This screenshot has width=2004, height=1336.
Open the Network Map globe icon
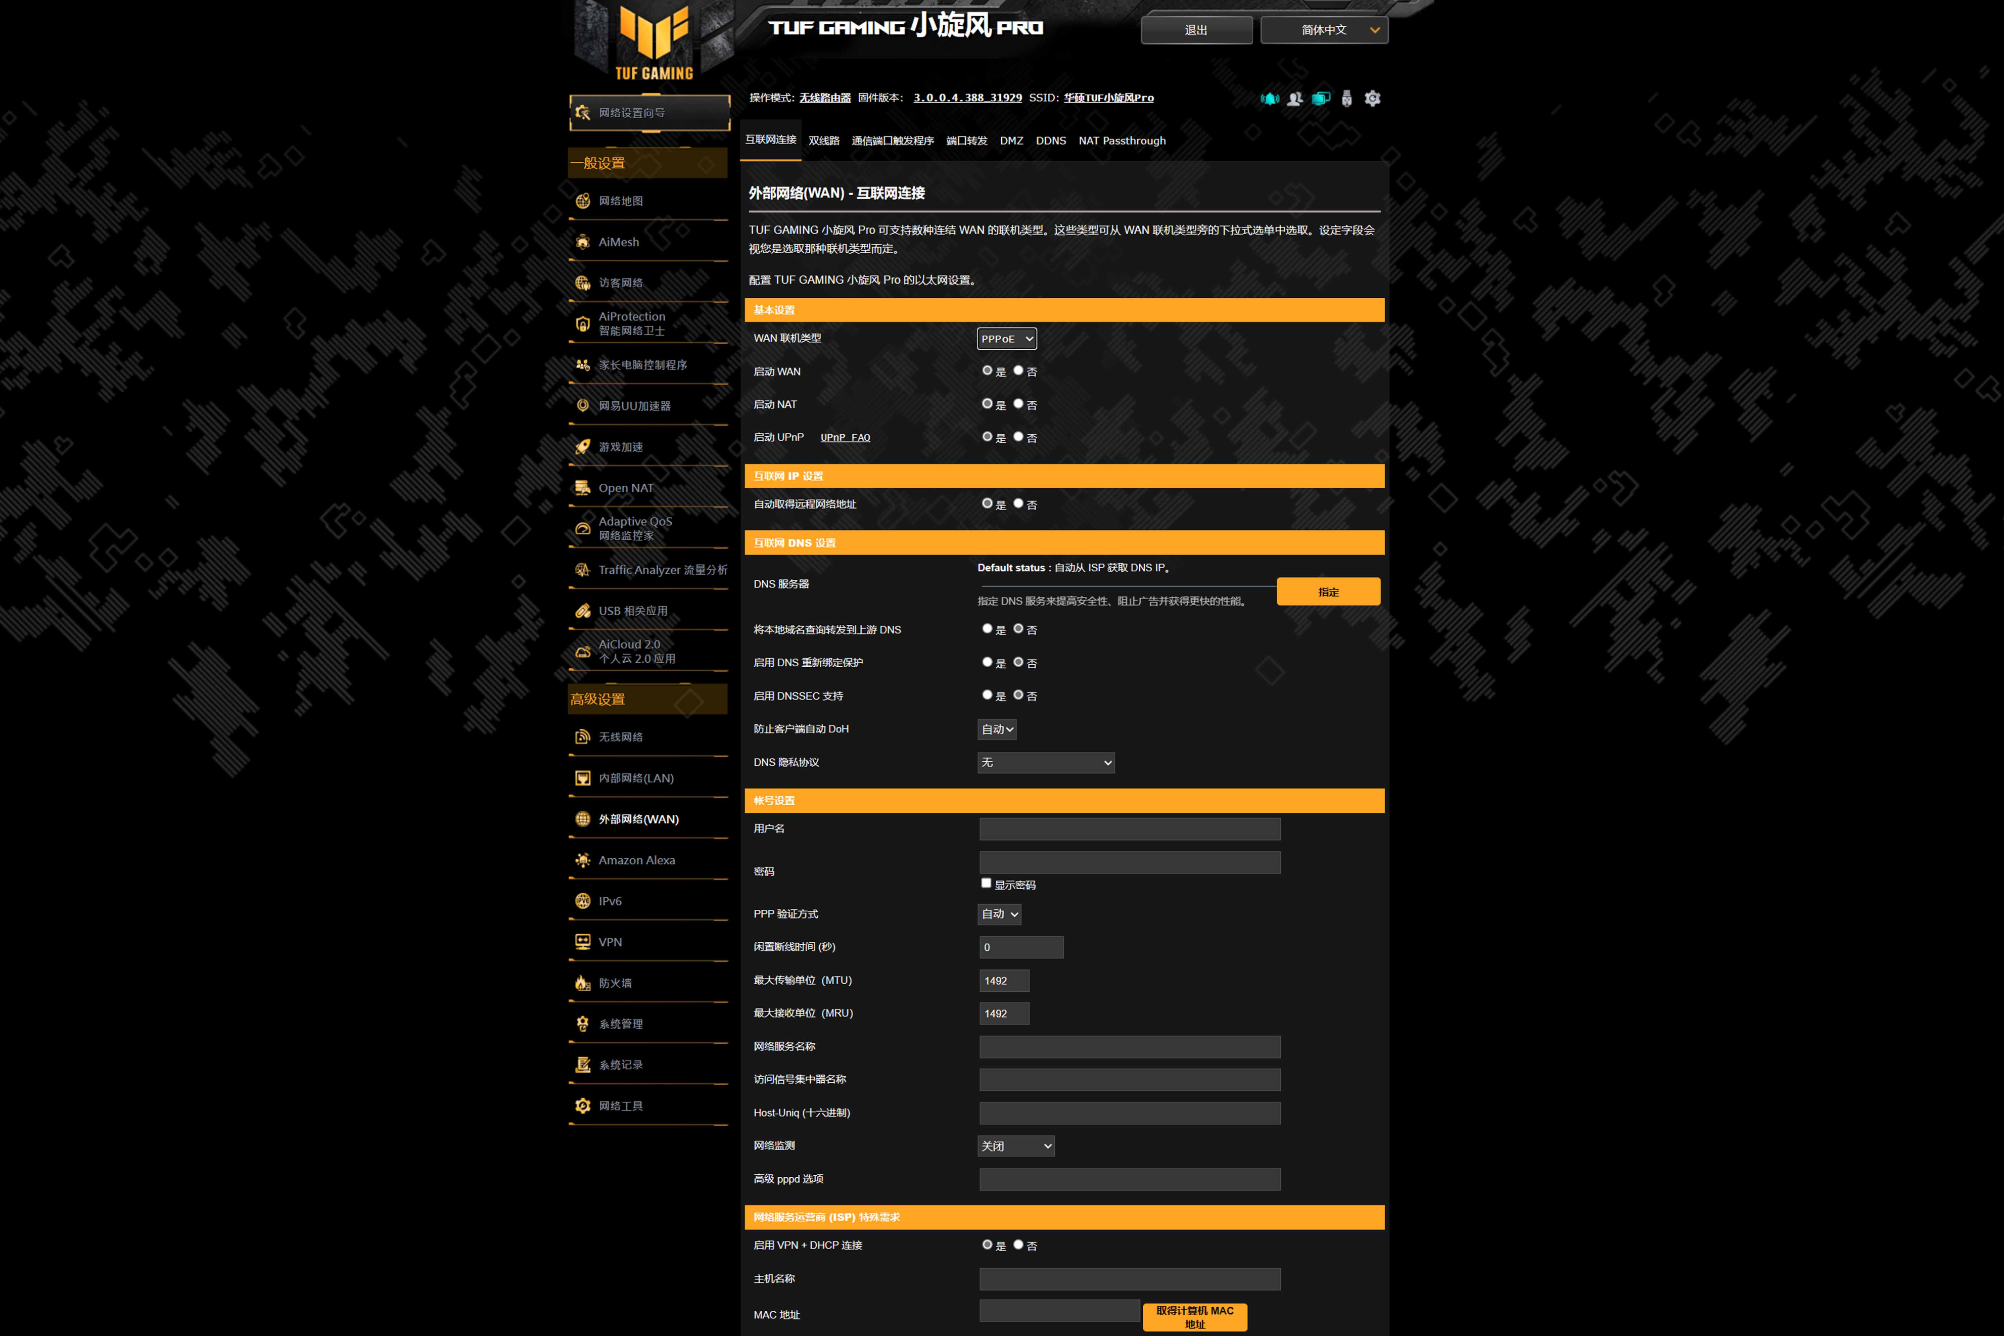point(583,201)
